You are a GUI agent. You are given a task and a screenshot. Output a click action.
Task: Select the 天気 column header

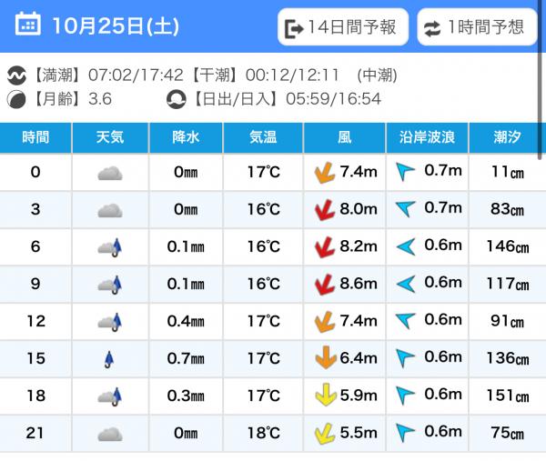click(110, 138)
